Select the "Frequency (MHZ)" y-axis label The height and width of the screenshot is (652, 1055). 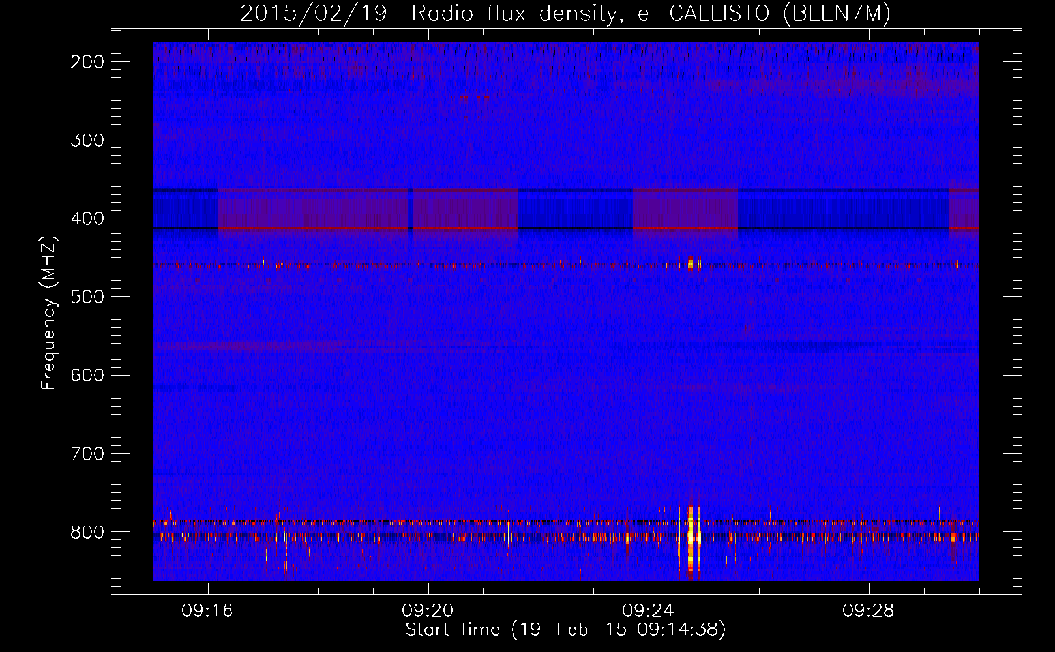click(49, 312)
